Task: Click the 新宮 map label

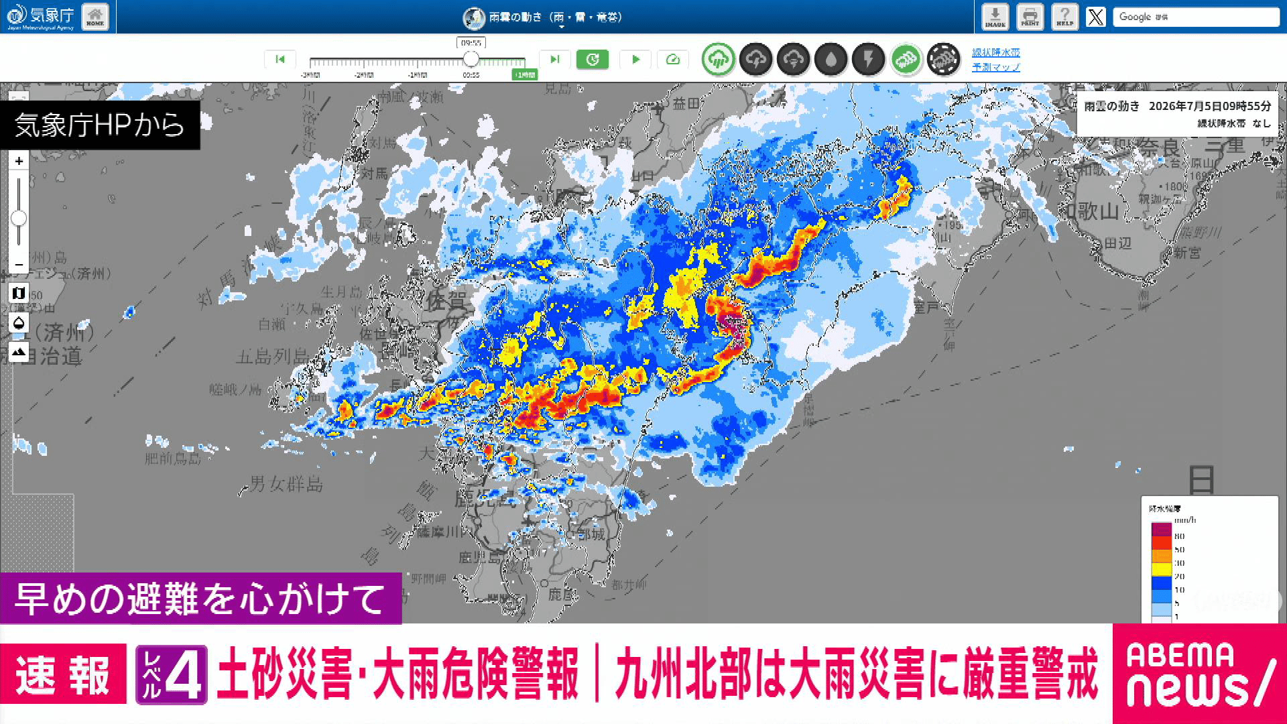Action: 1186,253
